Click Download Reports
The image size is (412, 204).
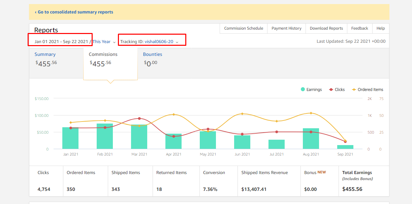(x=326, y=28)
